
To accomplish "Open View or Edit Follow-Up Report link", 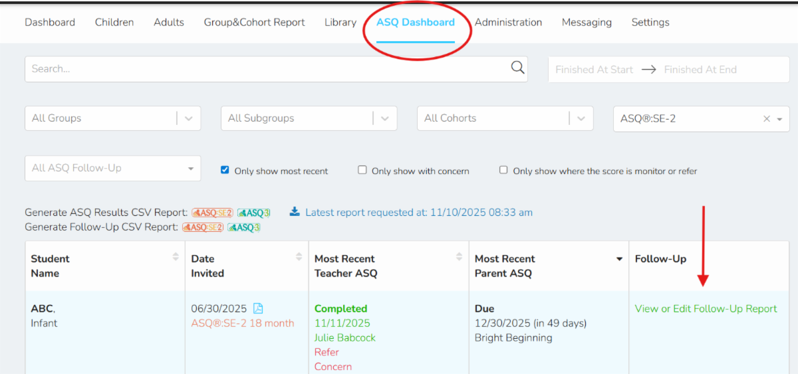I will 706,309.
